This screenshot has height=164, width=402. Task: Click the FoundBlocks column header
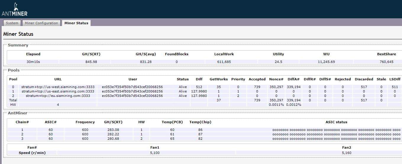[x=177, y=54]
